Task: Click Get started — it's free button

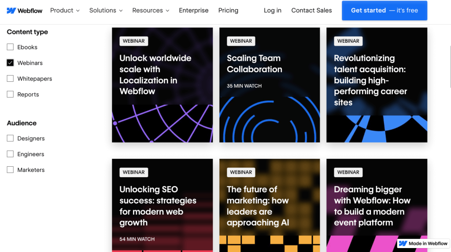Action: pyautogui.click(x=384, y=11)
